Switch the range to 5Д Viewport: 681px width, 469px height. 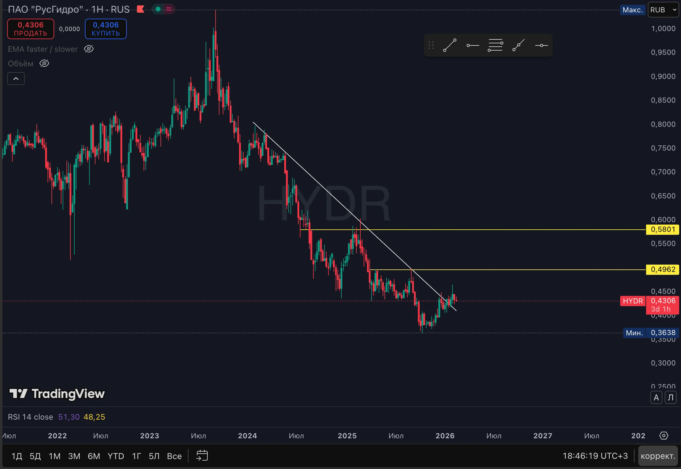coord(35,456)
